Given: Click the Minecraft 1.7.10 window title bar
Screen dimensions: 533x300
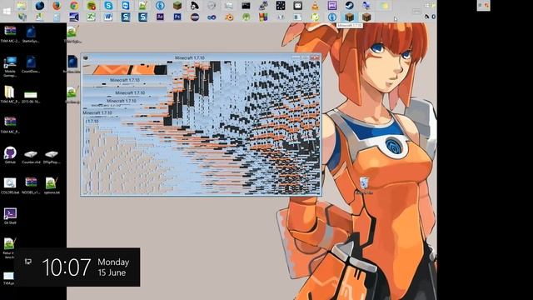Looking at the screenshot, I should [x=190, y=57].
